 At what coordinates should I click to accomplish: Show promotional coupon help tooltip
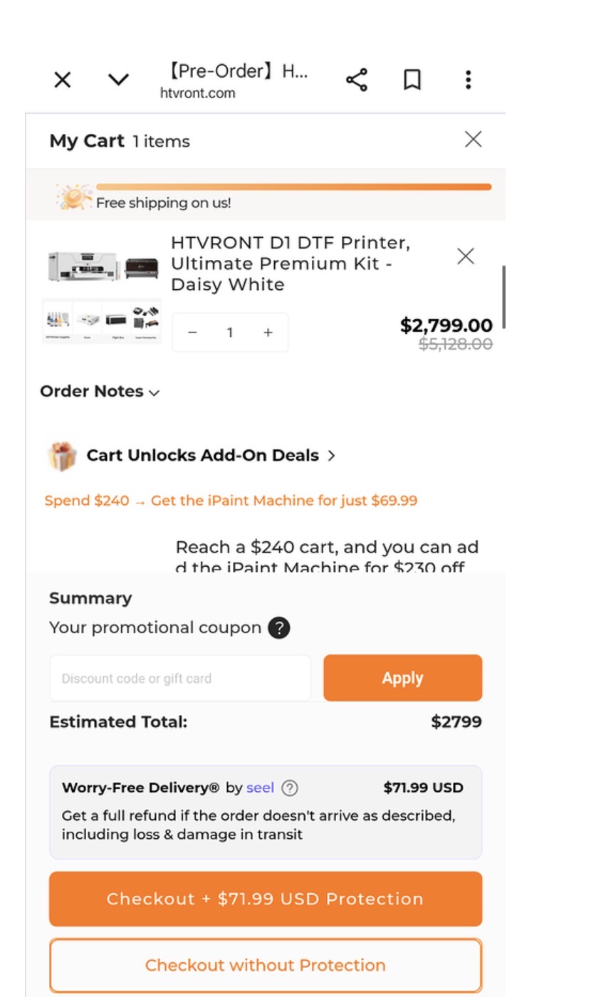[279, 628]
